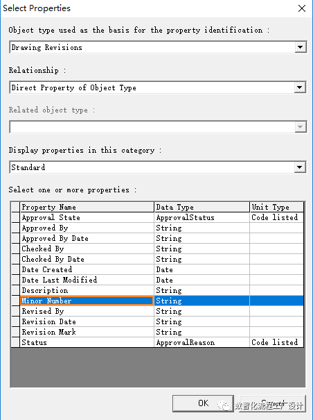Select the Revision Mark property name
This screenshot has width=313, height=420.
[87, 332]
